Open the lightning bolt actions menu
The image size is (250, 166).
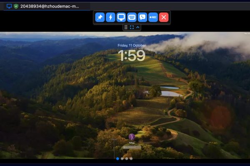110,17
